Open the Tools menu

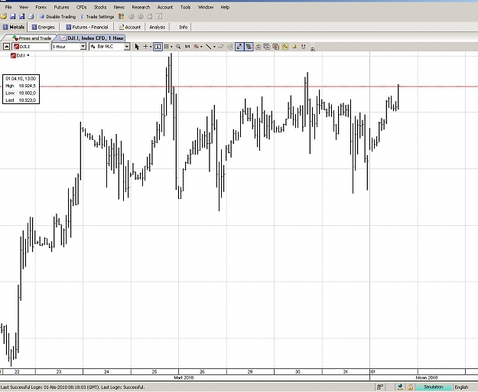(185, 7)
